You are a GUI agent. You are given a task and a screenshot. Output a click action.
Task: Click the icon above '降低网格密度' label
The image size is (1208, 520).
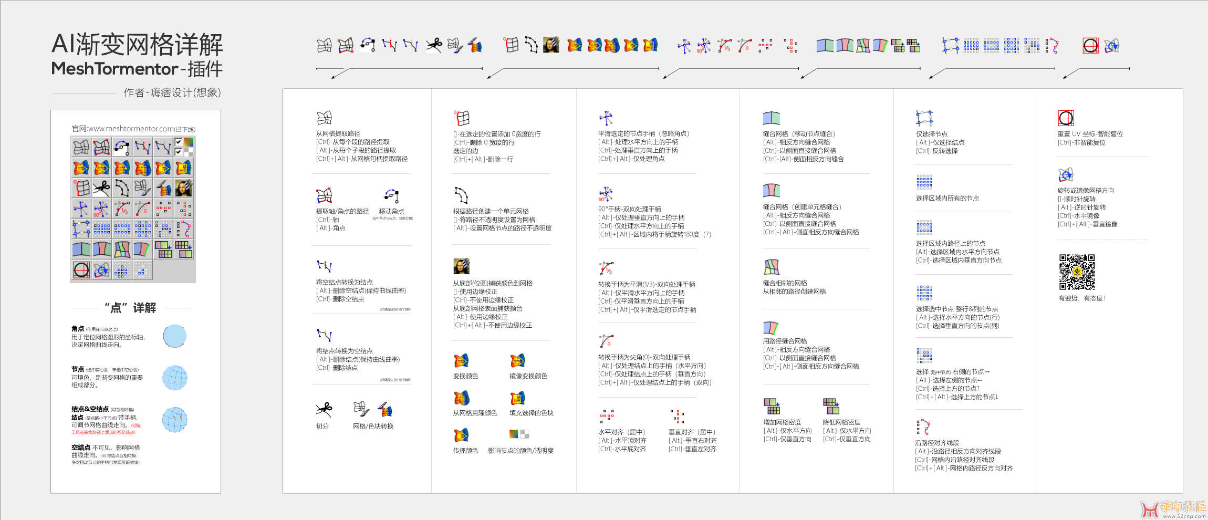tap(831, 406)
